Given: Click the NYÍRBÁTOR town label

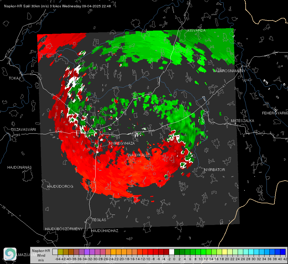Looking at the screenshot, I should pyautogui.click(x=214, y=170).
